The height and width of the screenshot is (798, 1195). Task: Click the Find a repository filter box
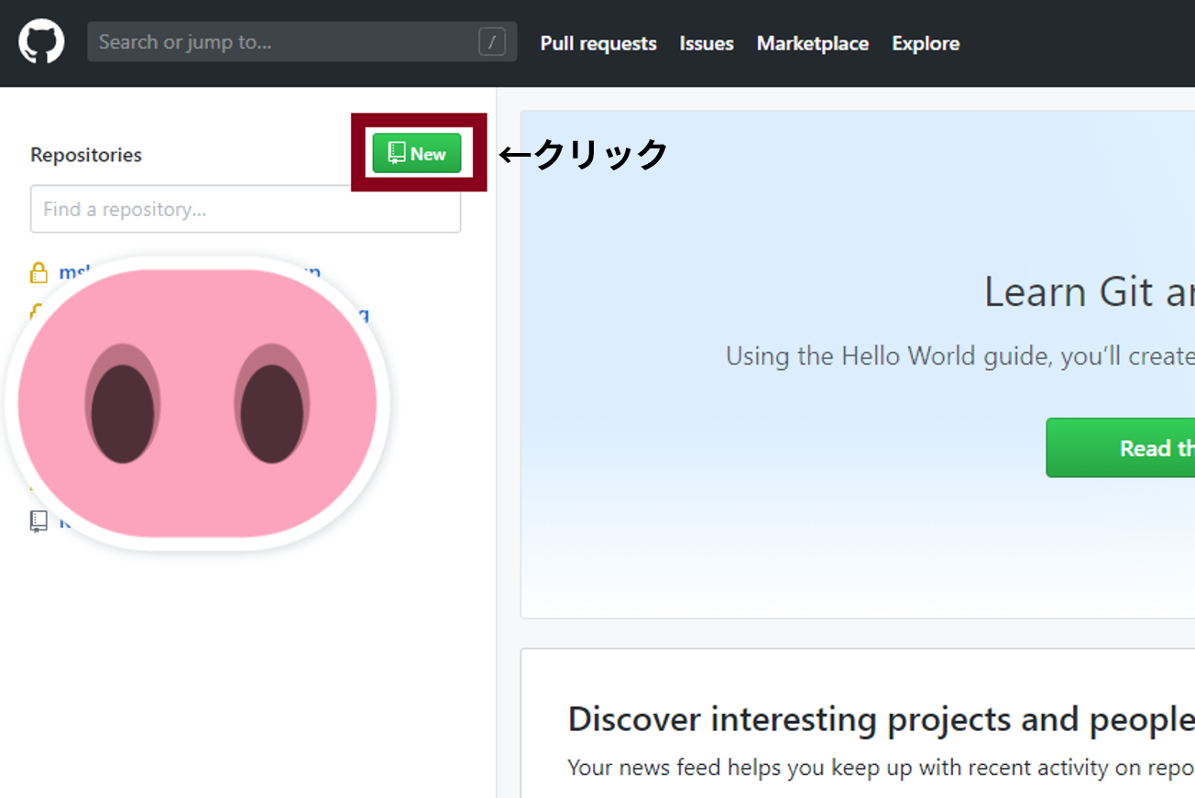pyautogui.click(x=245, y=209)
